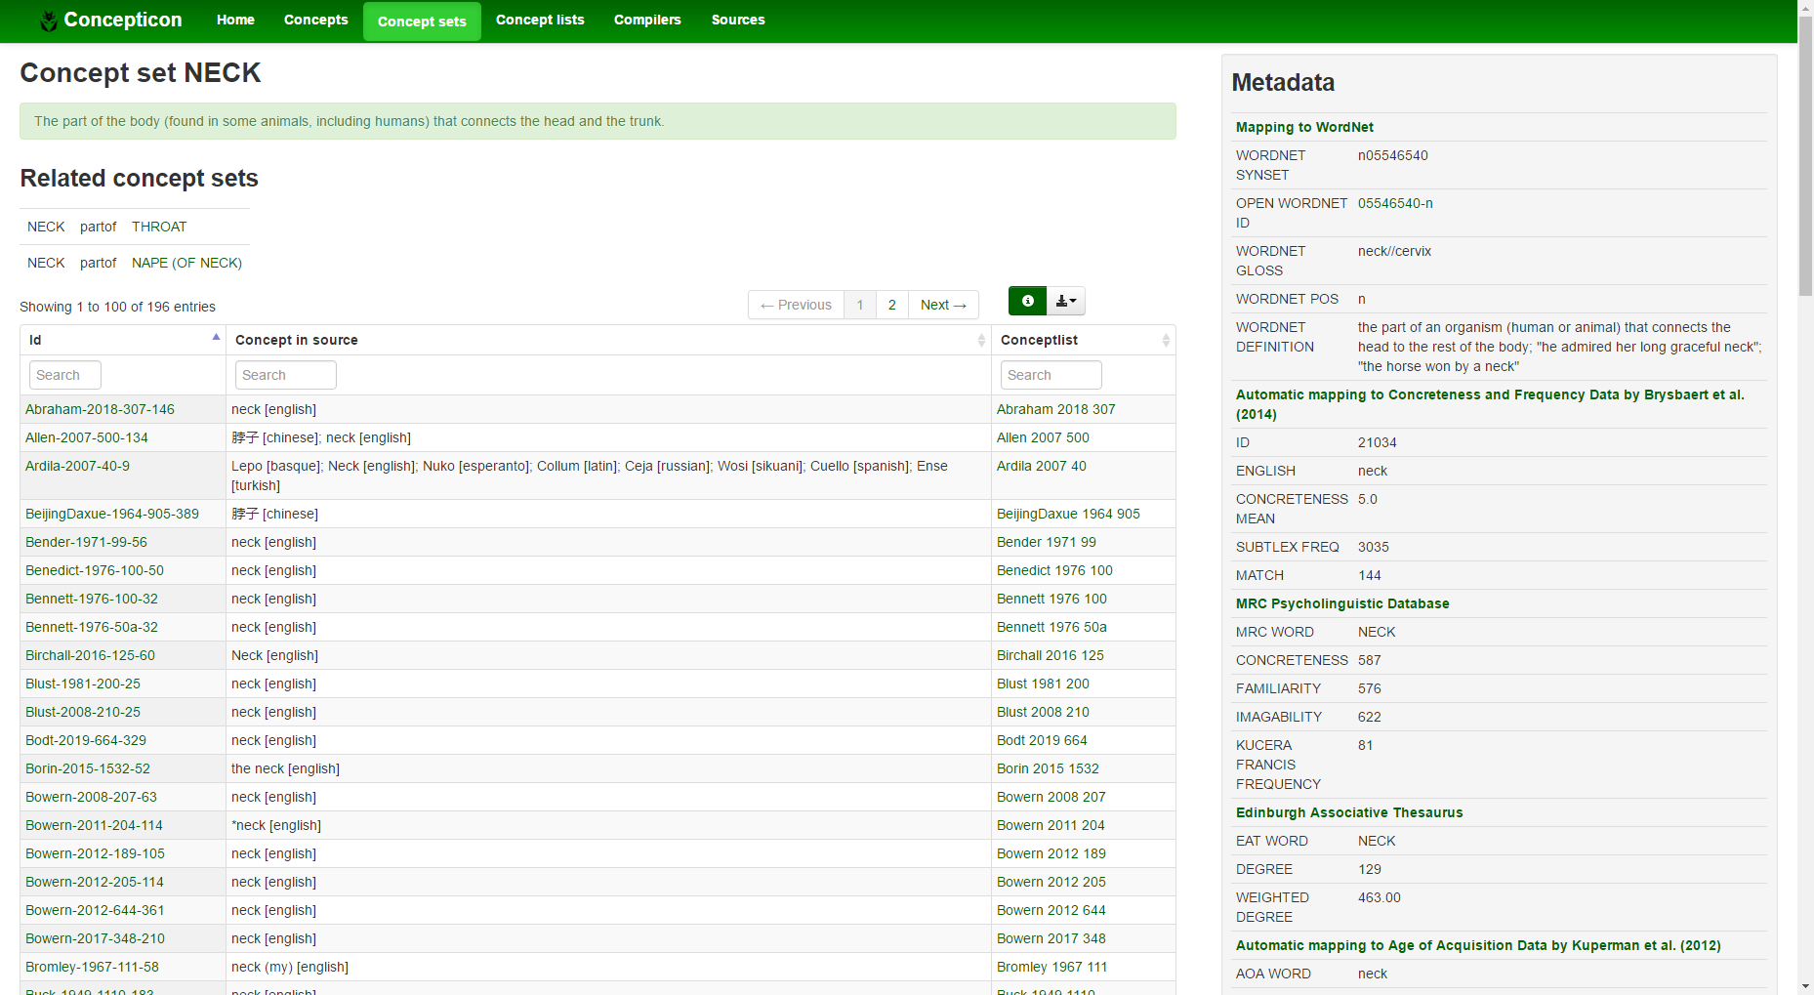Open conceptlist Benedict 1976 100

pos(1054,570)
